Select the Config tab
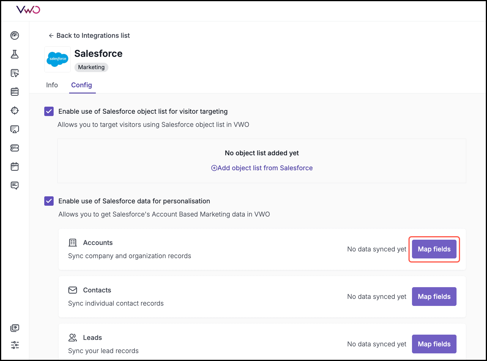Viewport: 487px width, 361px height. point(82,85)
